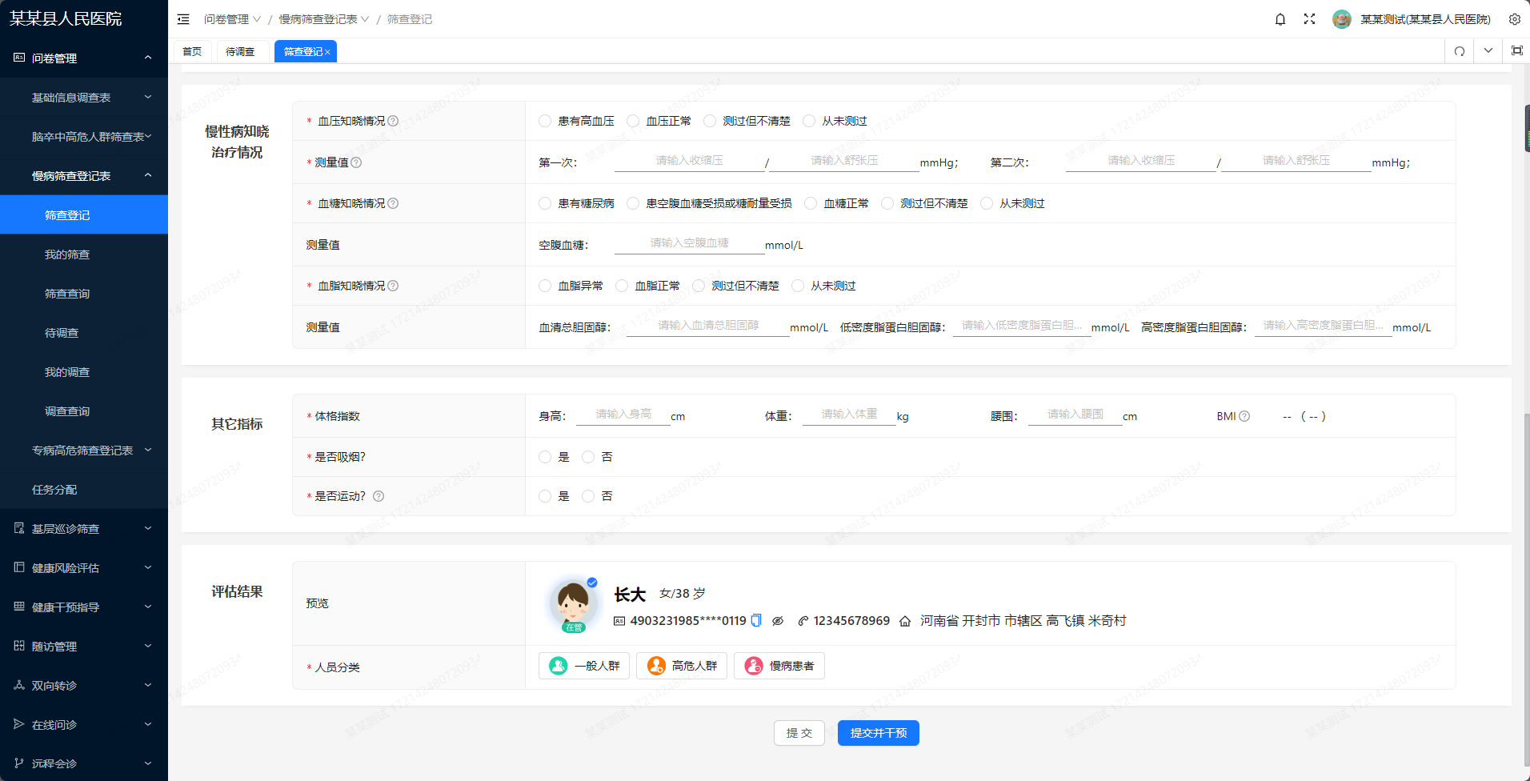This screenshot has width=1530, height=781.
Task: Select 从未测过 for blood pressure
Action: point(809,121)
